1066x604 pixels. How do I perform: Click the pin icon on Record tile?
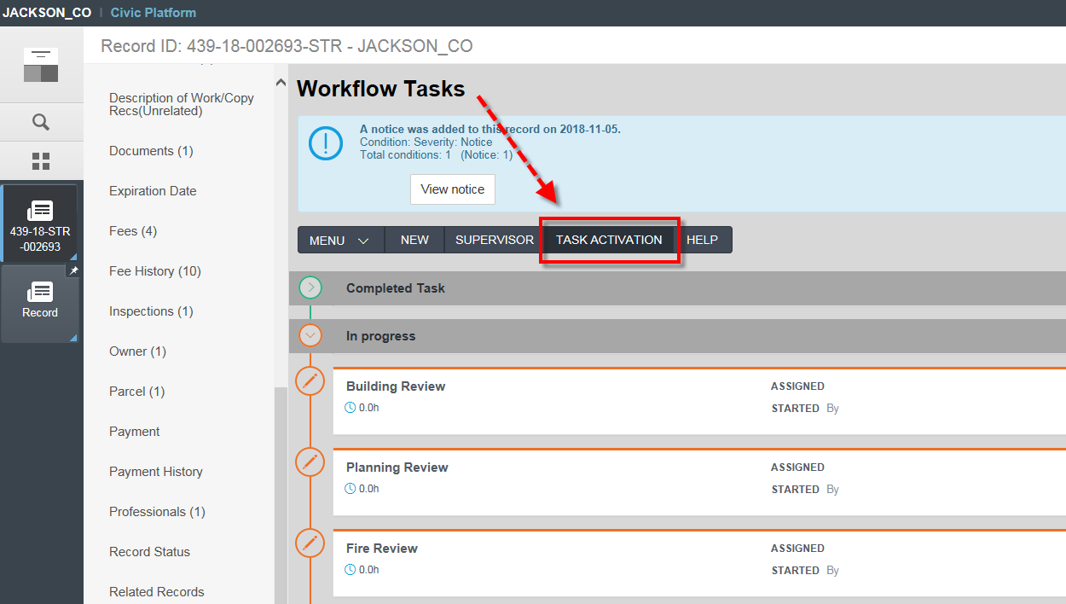(x=73, y=271)
